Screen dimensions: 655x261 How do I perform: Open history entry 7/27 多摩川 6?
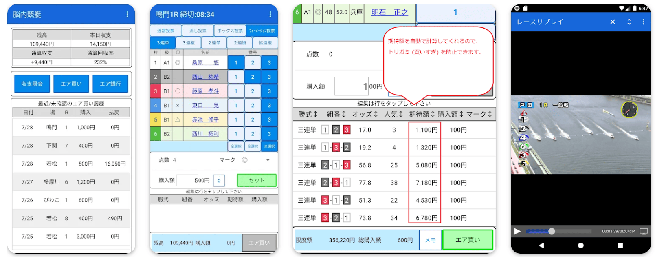coord(71,182)
